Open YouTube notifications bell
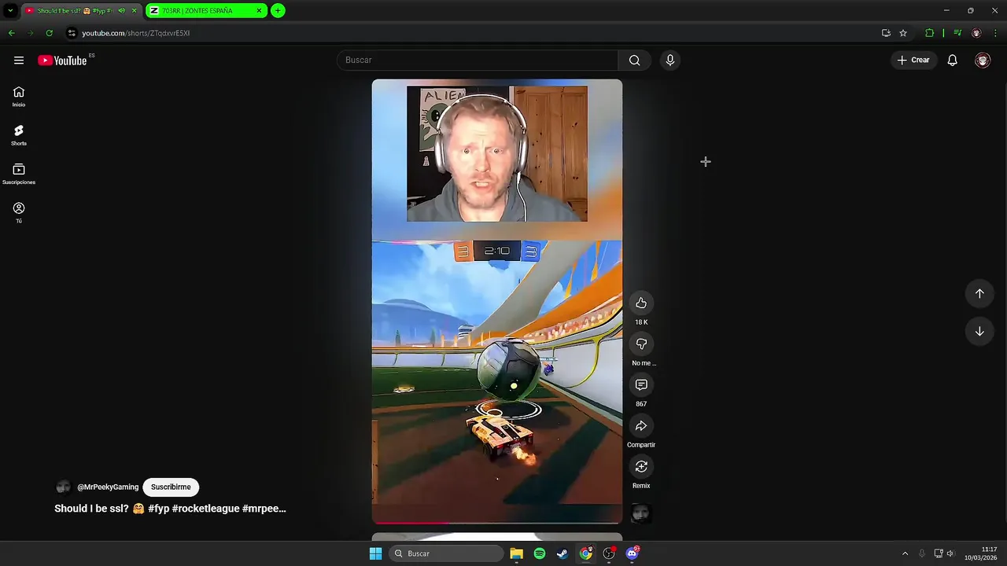Screen dimensions: 1007x566 pyautogui.click(x=952, y=61)
